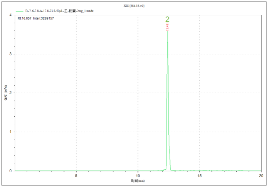Click the vertical y-axis intensity title
The image size is (268, 187).
6,93
